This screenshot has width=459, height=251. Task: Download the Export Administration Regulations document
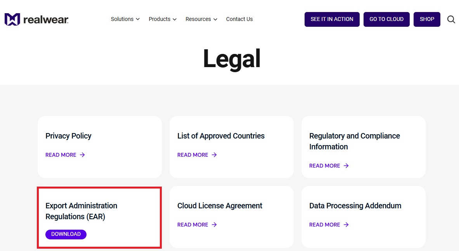(x=66, y=234)
